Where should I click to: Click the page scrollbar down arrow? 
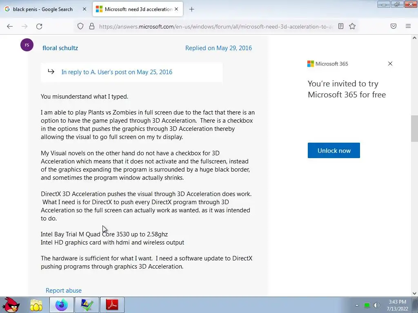click(414, 293)
